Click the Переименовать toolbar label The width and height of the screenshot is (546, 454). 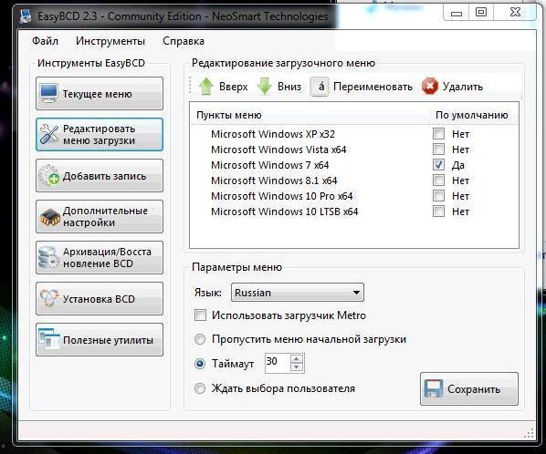tap(373, 87)
